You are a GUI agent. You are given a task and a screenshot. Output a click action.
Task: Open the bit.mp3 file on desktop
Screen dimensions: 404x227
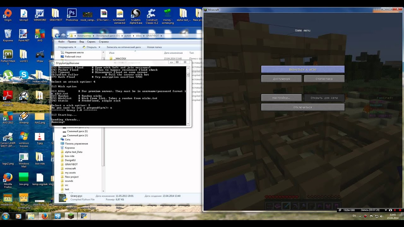[x=24, y=15]
